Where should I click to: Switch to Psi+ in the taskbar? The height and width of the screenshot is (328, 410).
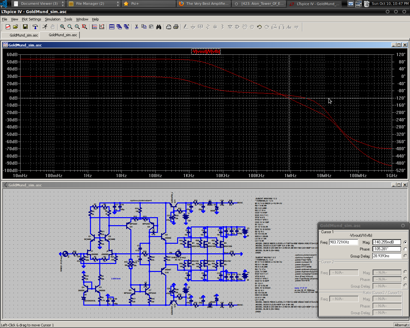click(148, 4)
